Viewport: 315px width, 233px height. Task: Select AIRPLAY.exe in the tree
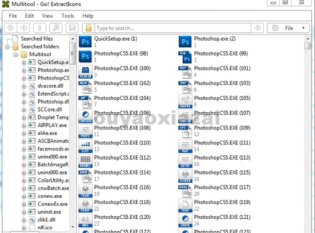52,125
